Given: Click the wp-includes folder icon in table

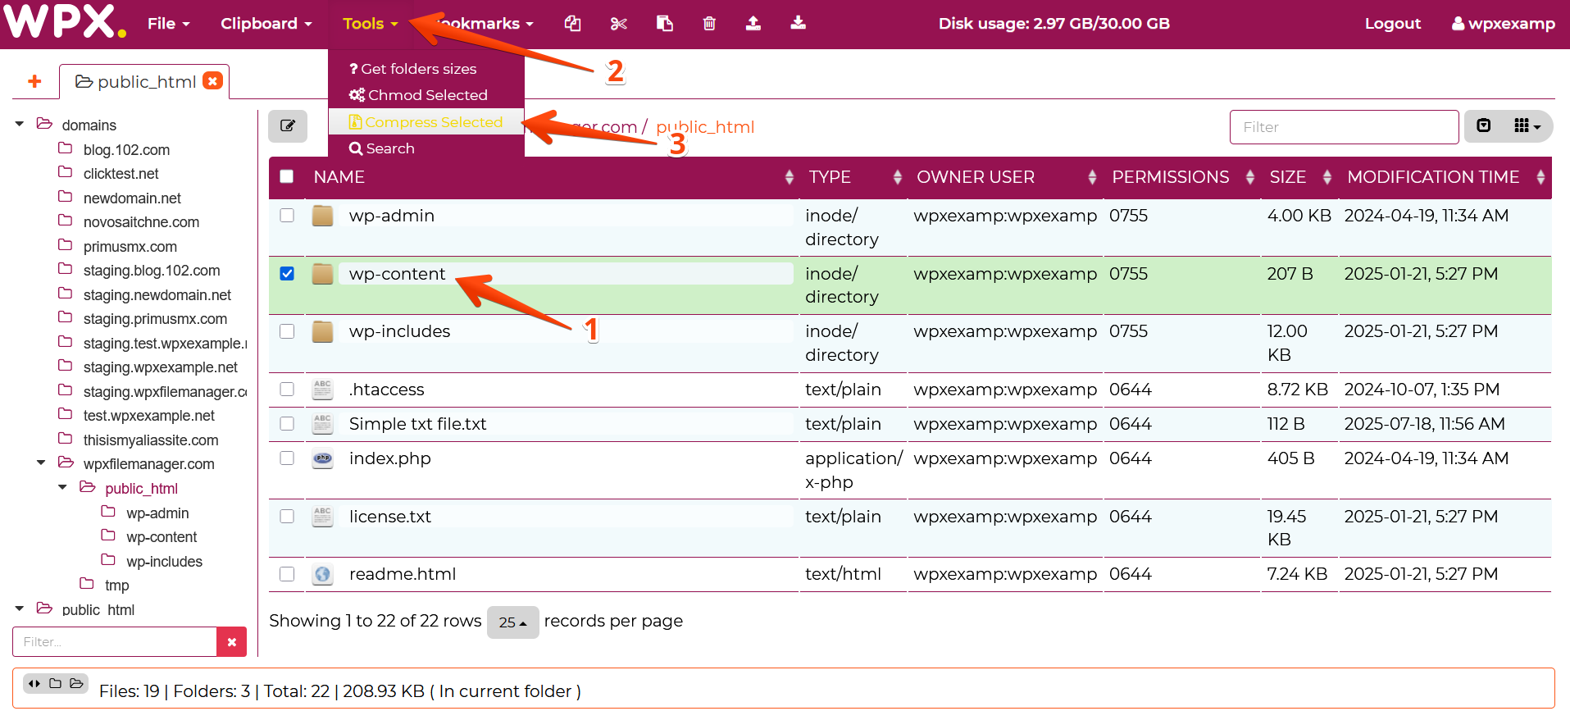Looking at the screenshot, I should coord(323,331).
